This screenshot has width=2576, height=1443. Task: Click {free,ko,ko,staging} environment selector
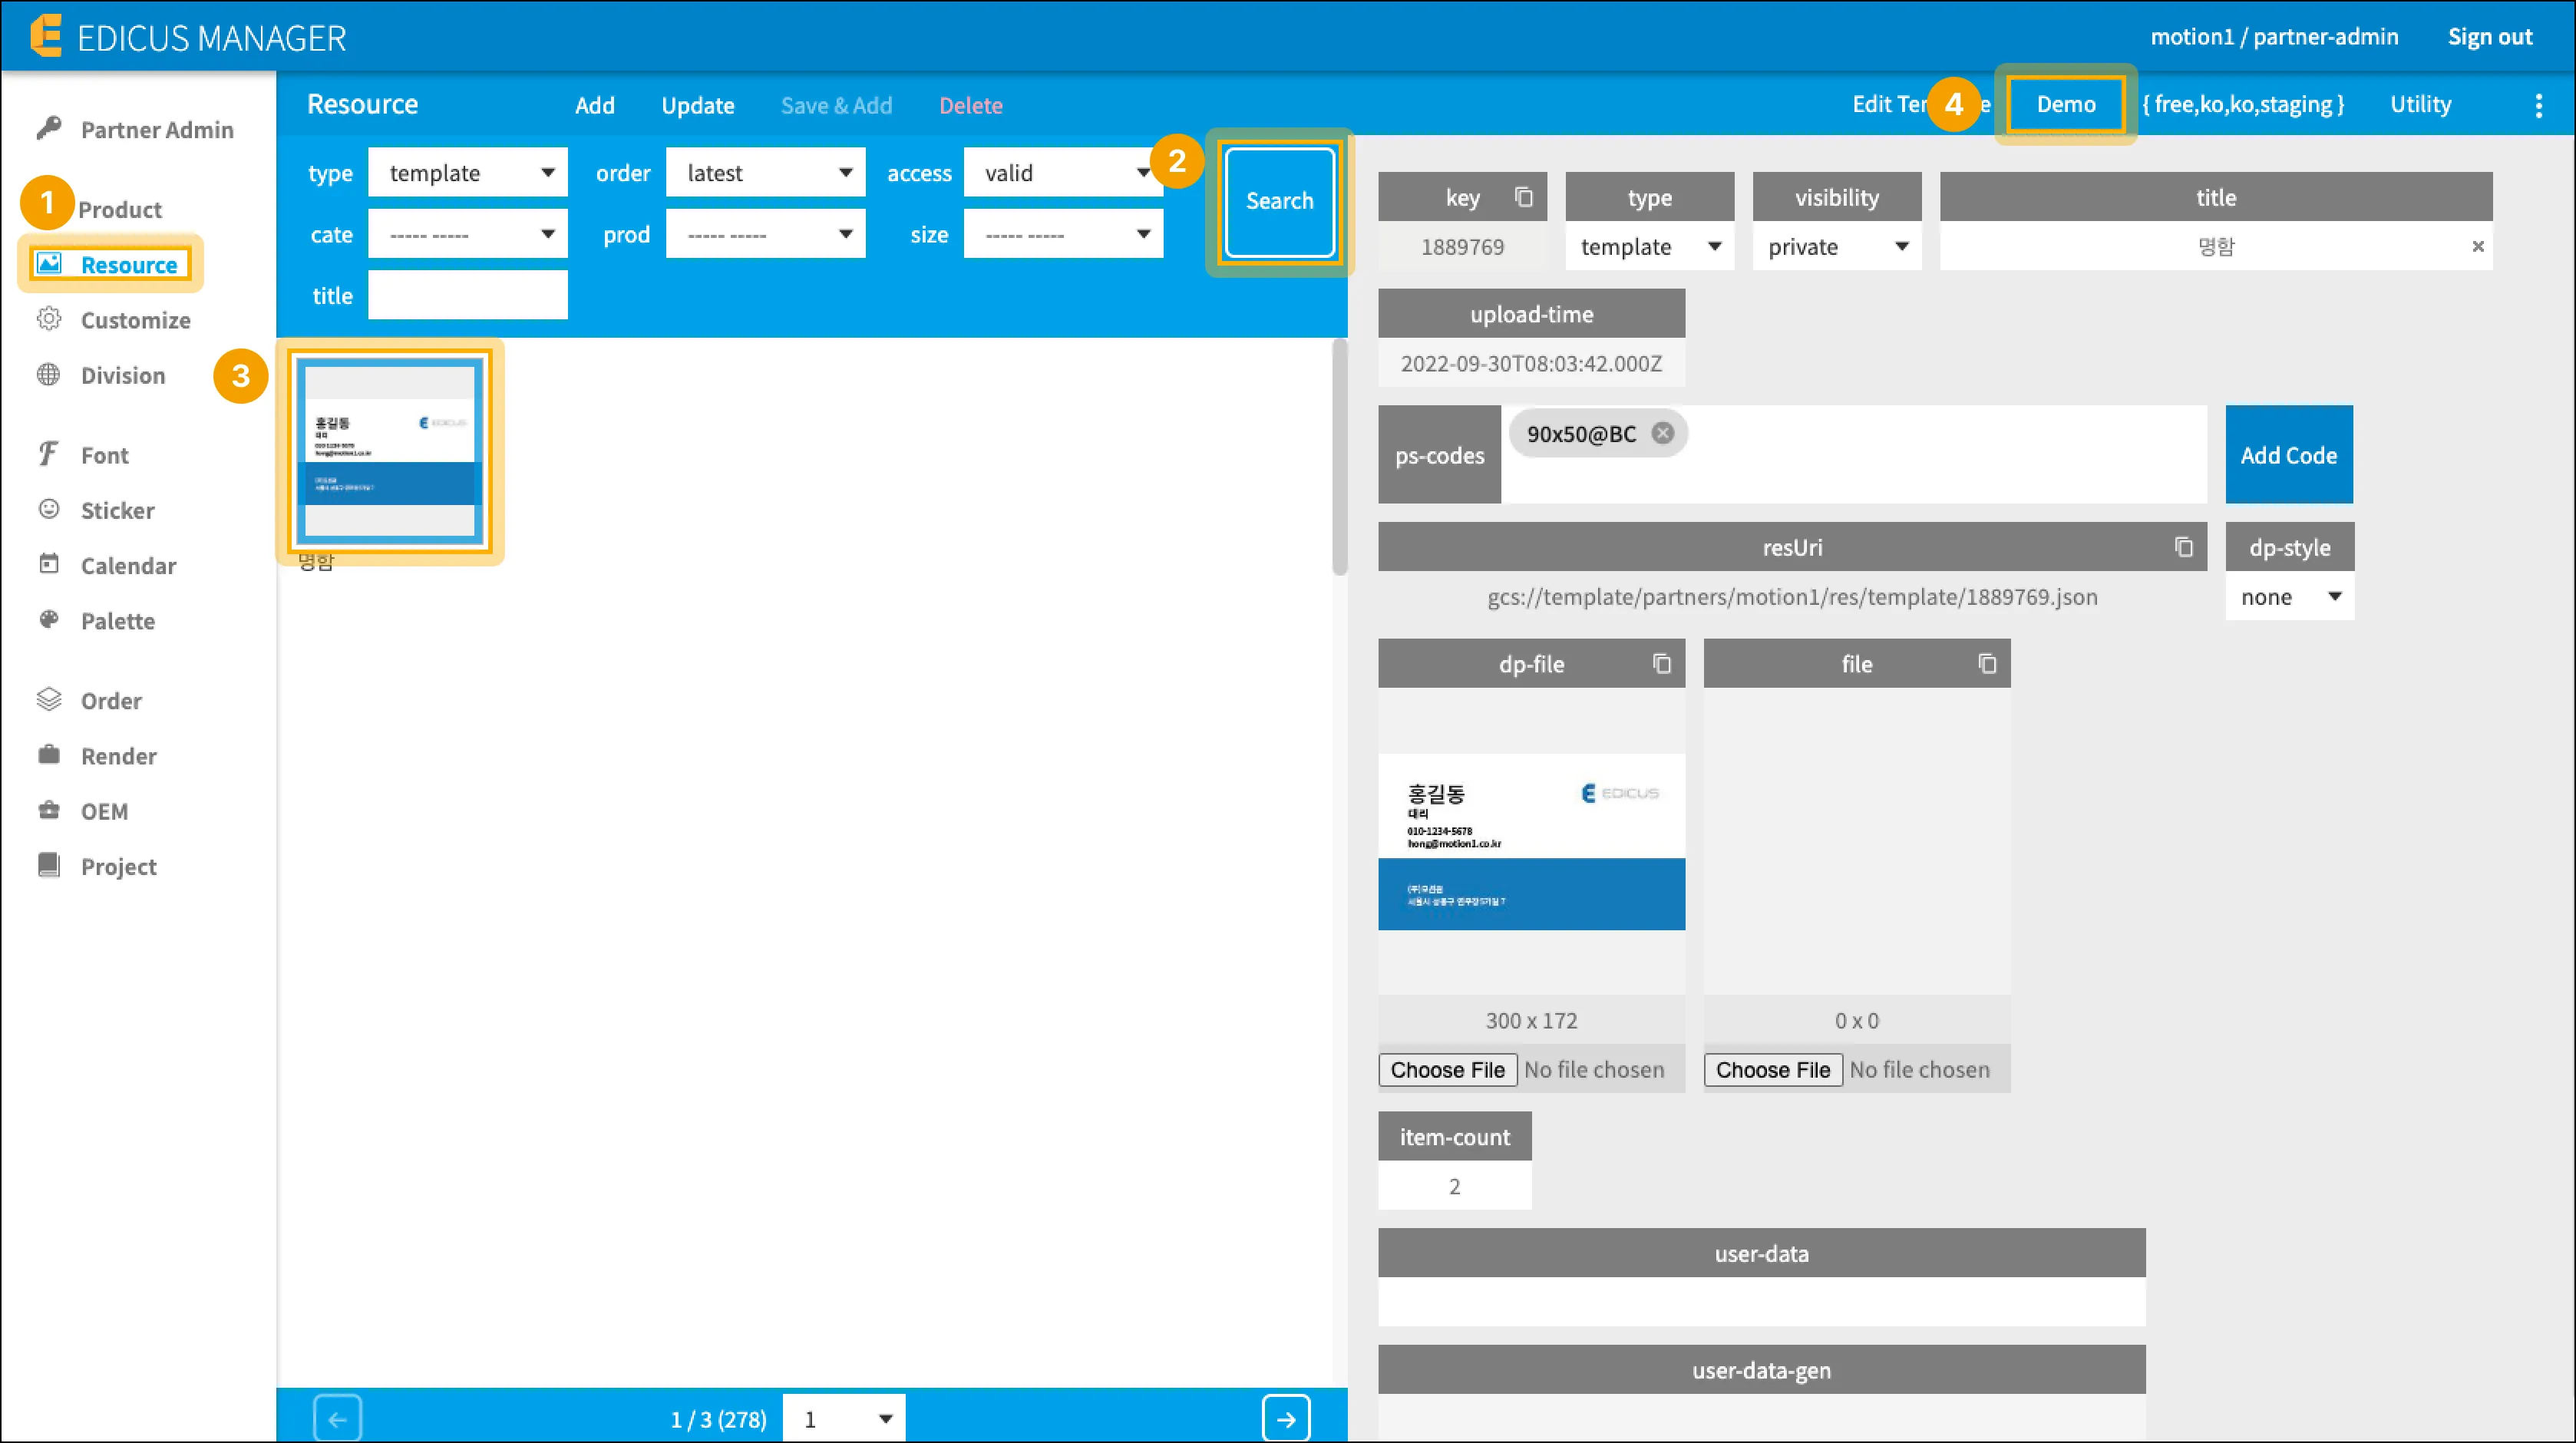[x=2243, y=104]
